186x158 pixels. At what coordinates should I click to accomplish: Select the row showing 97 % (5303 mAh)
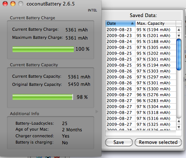click(x=141, y=71)
